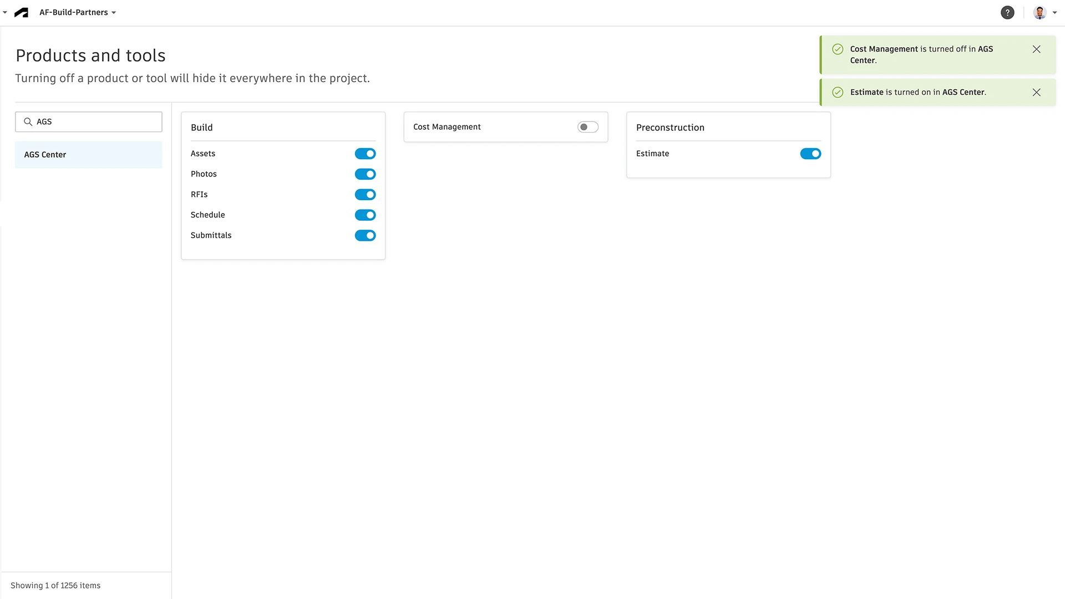
Task: Click Showing 1 of 1256 items text
Action: coord(55,586)
